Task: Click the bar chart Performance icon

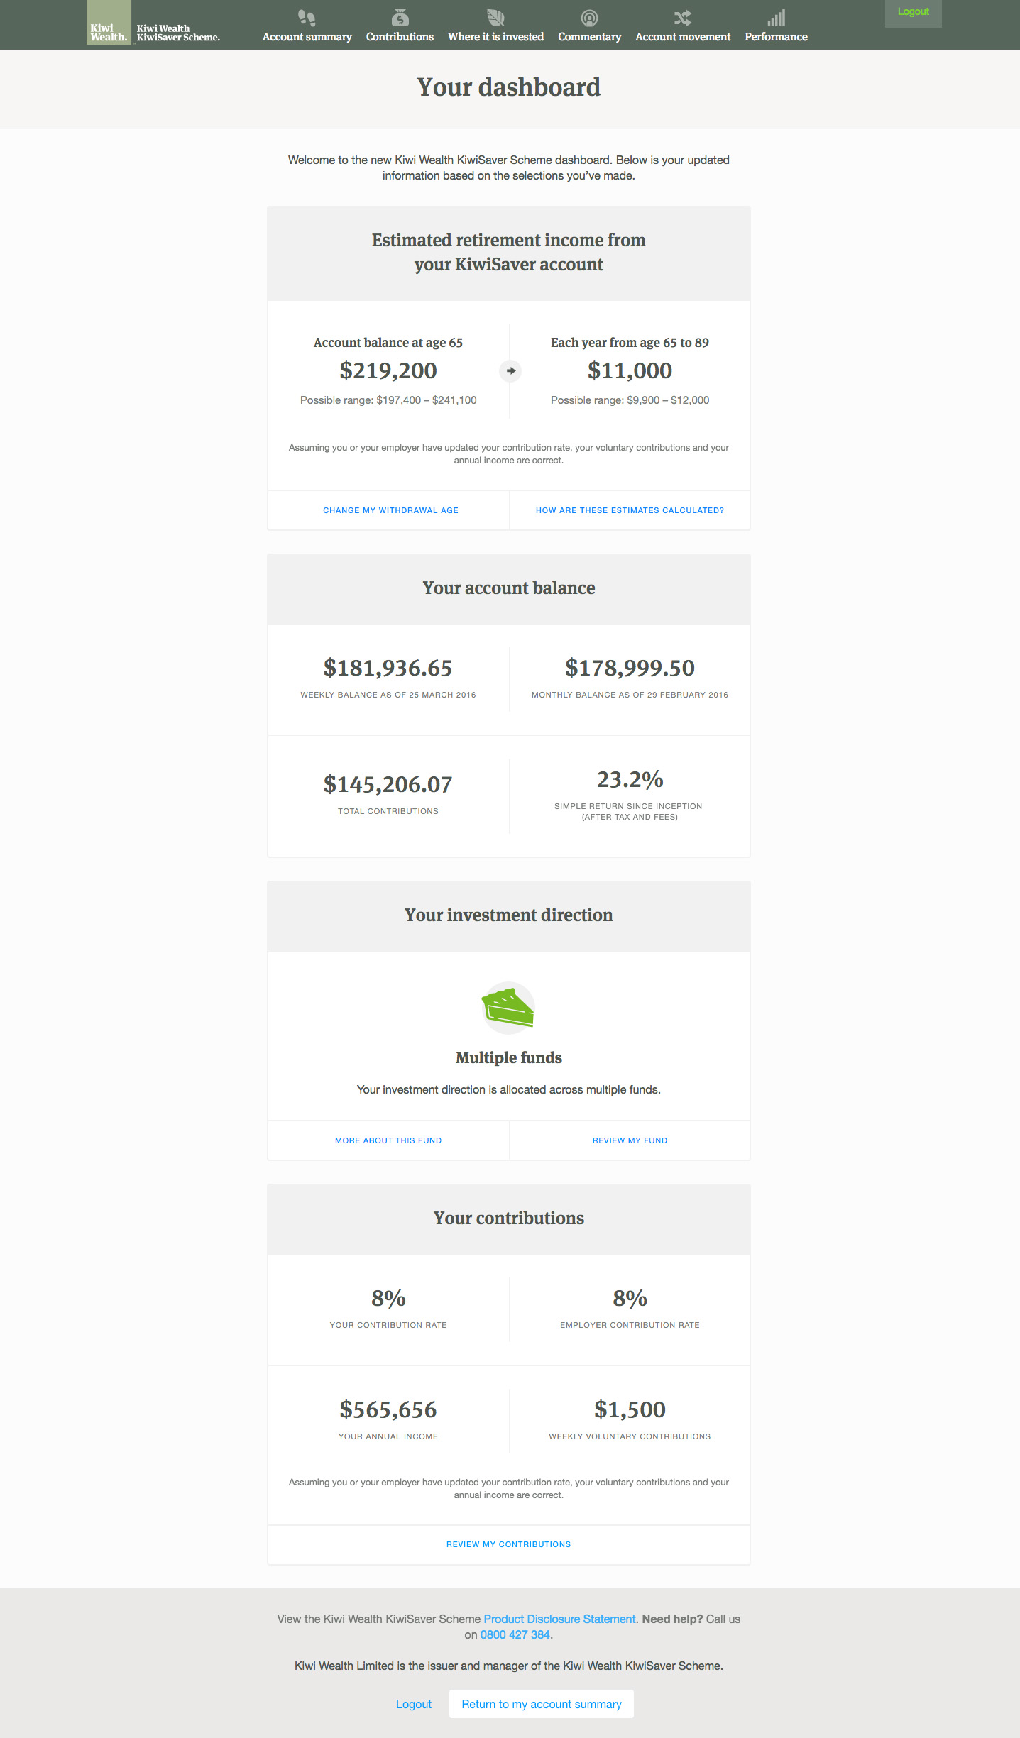Action: point(776,18)
